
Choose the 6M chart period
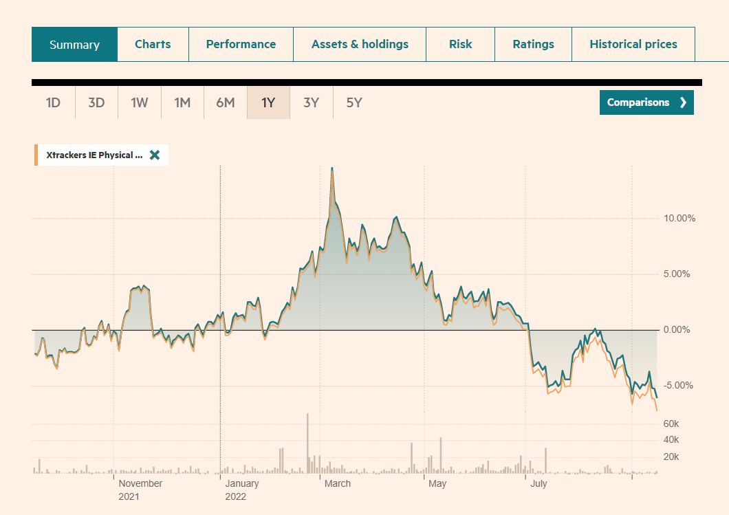click(x=226, y=103)
